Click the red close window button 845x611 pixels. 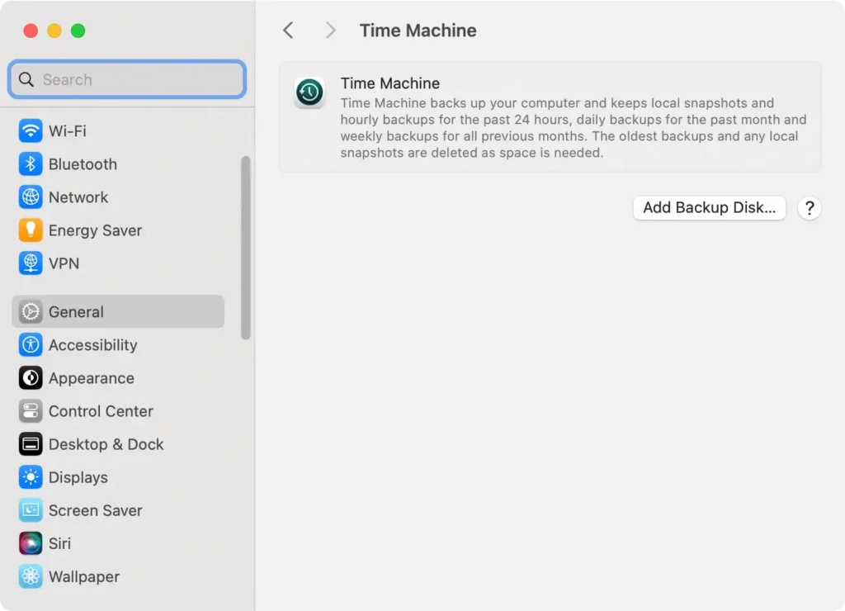point(31,31)
